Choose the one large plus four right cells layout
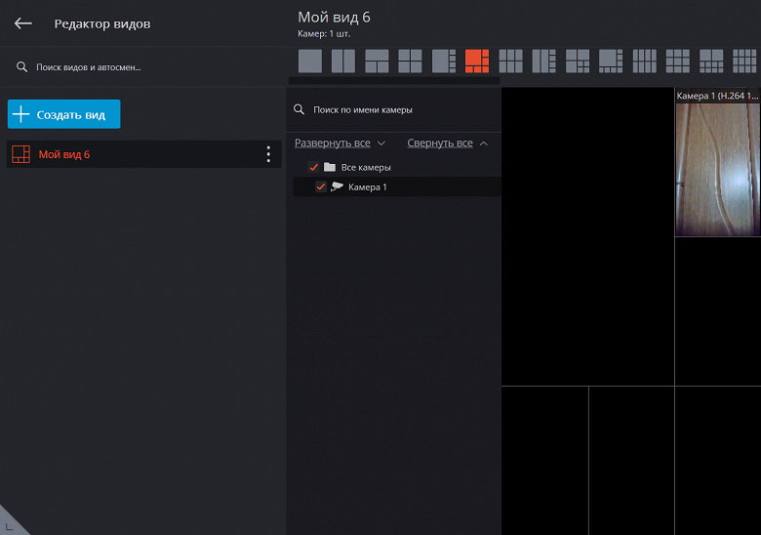Screen dimensions: 761x535 pyautogui.click(x=444, y=62)
